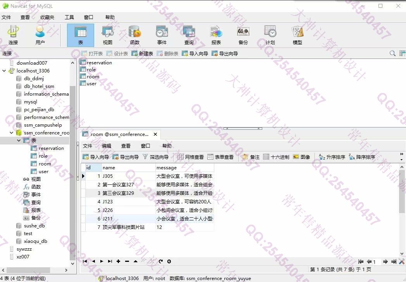The image size is (406, 282).
Task: Open the 备份 (Backup) toolbar icon
Action: (243, 35)
